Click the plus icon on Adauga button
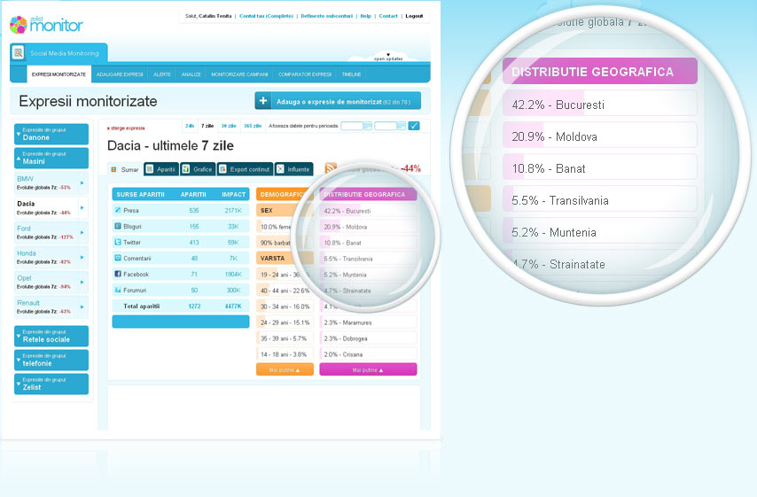Image resolution: width=757 pixels, height=497 pixels. [x=263, y=101]
